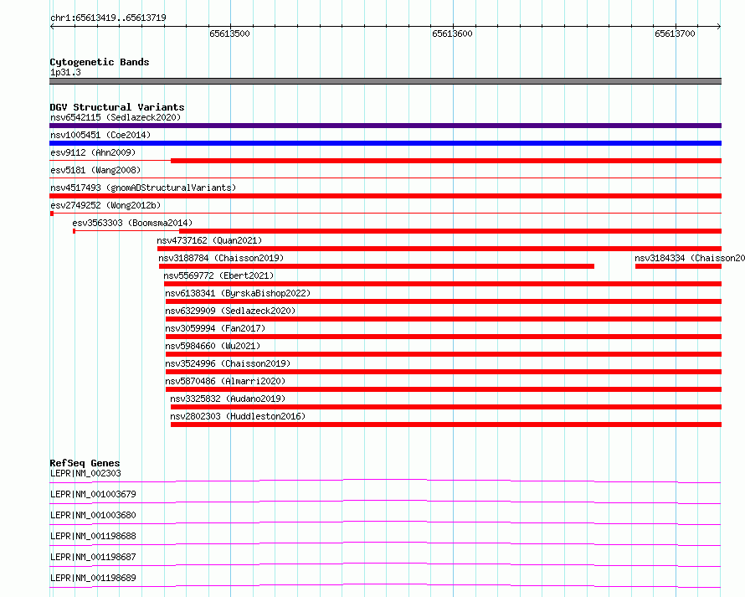The width and height of the screenshot is (745, 597).
Task: Select the red nsv3184334 variant bar
Action: tap(679, 266)
